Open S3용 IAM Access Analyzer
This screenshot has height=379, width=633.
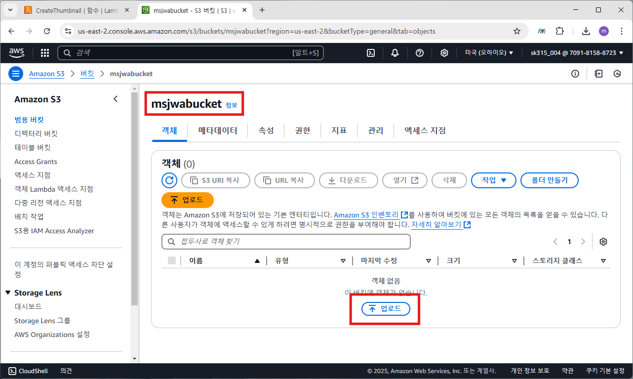point(54,231)
